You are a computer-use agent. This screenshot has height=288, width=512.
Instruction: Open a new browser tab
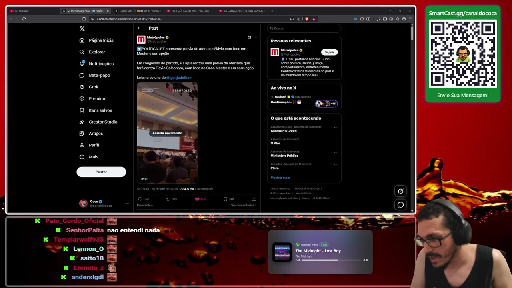[x=272, y=11]
